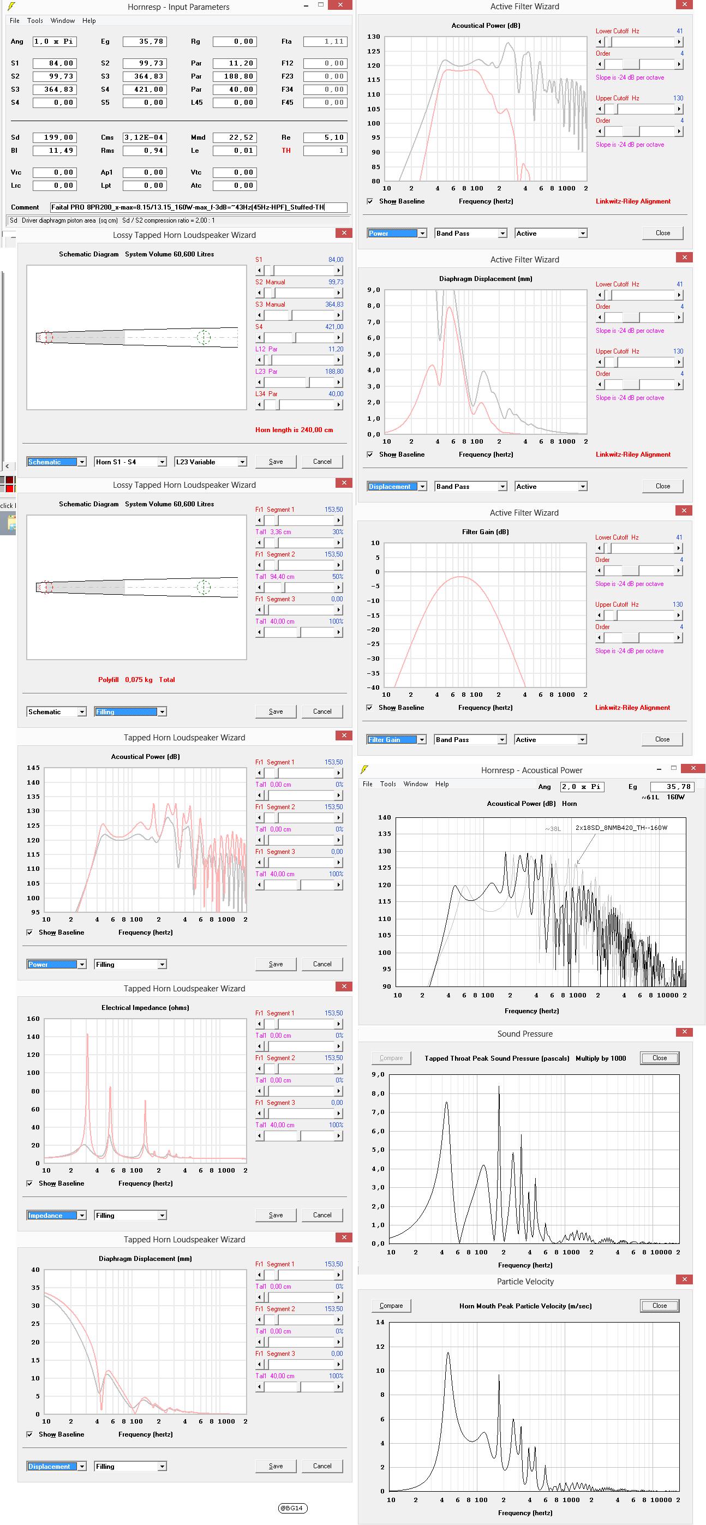This screenshot has height=1525, width=706.
Task: Click right arrow of the Tal1 3,36 cm slider
Action: click(339, 542)
